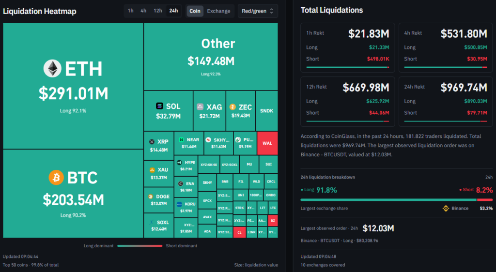Click the 24h Rekt $969.74M card

(x=446, y=102)
